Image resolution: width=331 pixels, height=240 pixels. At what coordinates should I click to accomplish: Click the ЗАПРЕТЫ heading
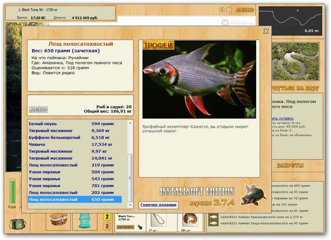(290, 165)
